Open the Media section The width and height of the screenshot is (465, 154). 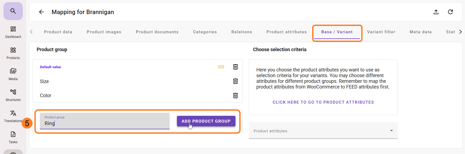point(13,74)
